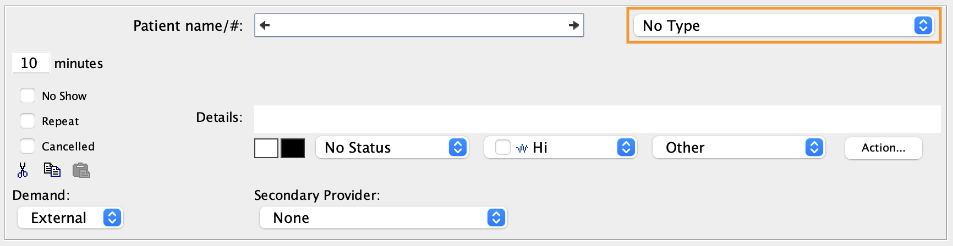Select the black color swatch

click(x=293, y=148)
